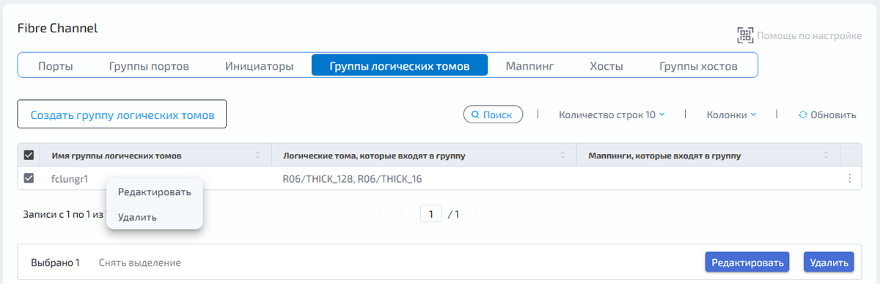Click the Выбрано 1 status text
880x284 pixels.
pos(55,262)
